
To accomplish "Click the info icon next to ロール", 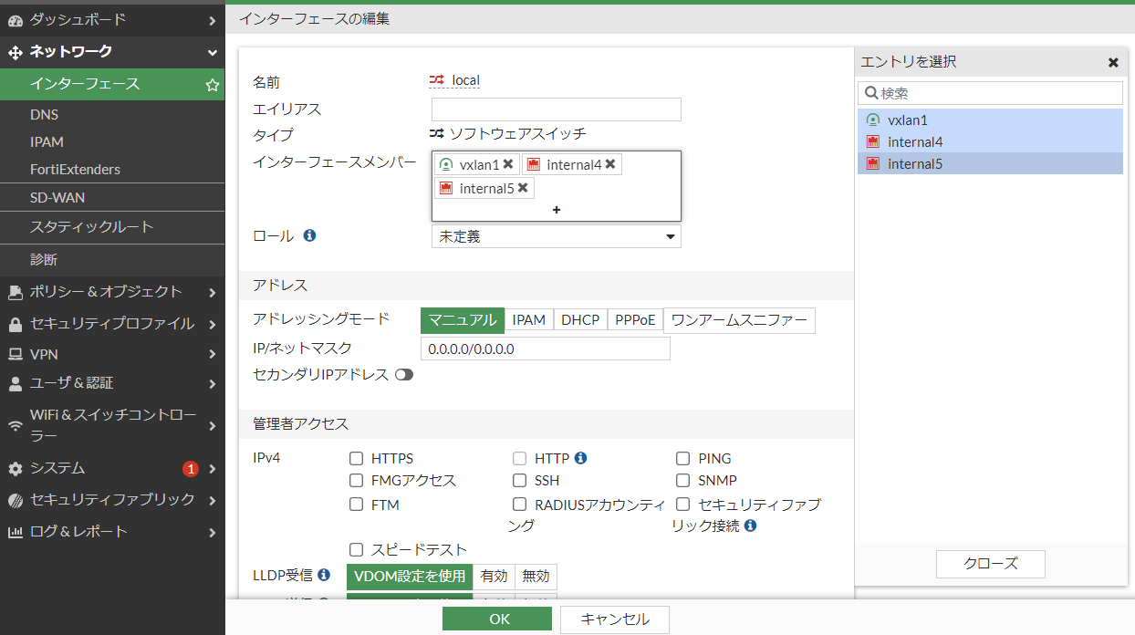I will (309, 235).
